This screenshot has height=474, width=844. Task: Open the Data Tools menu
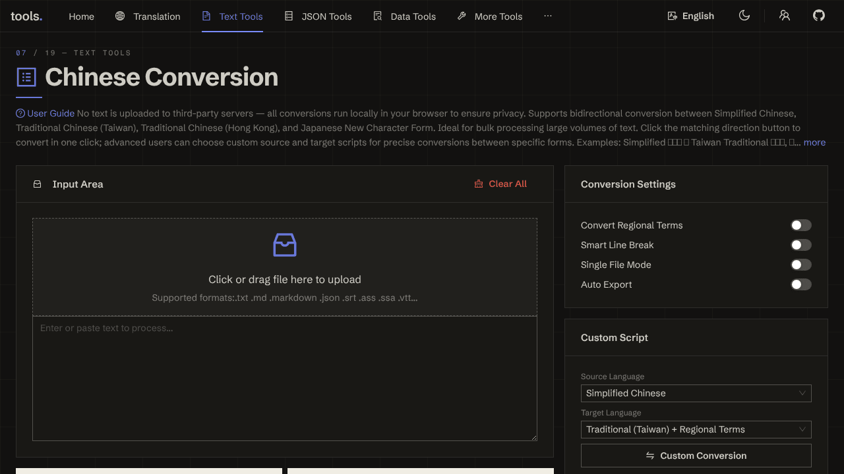click(404, 16)
